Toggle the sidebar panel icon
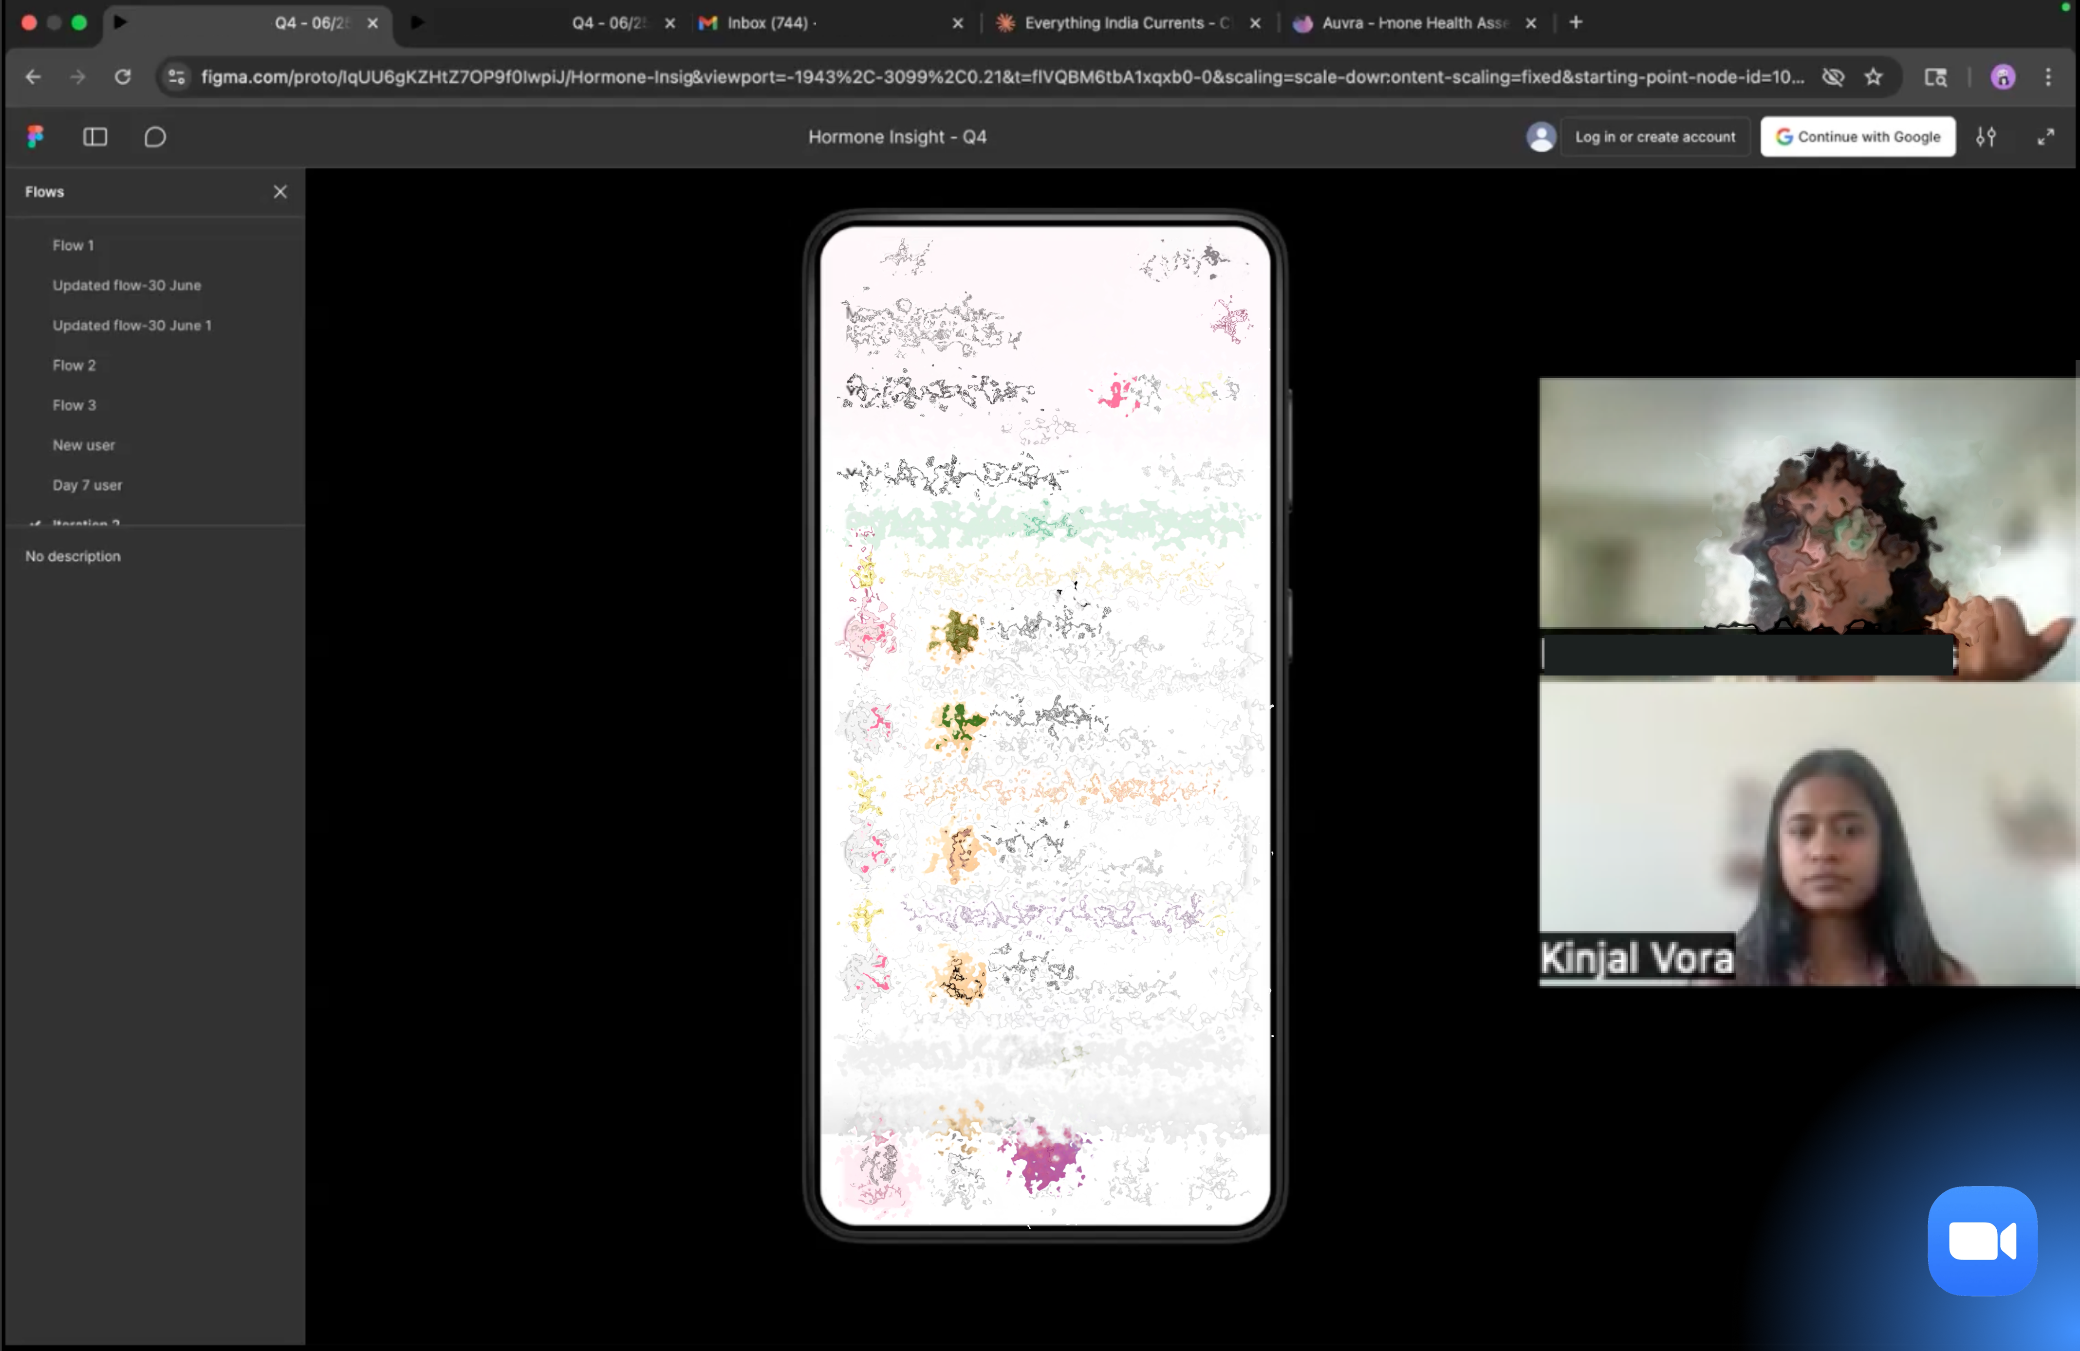Viewport: 2080px width, 1351px height. pyautogui.click(x=95, y=137)
